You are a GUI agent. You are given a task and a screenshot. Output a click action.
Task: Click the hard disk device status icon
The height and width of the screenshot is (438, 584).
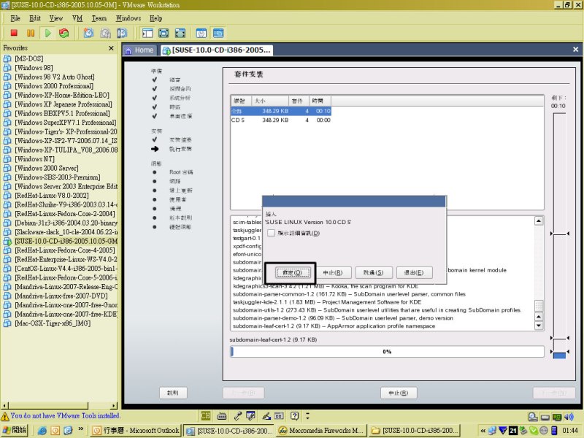click(533, 417)
